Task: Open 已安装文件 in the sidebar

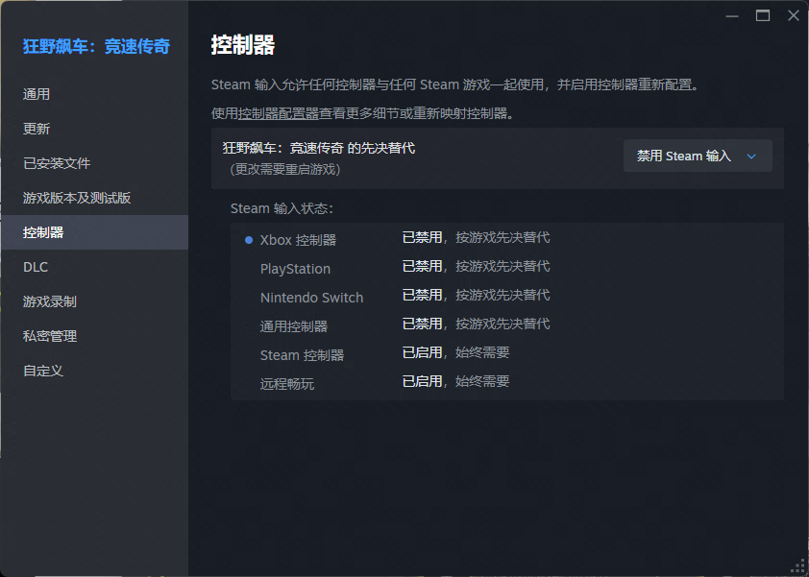Action: pyautogui.click(x=94, y=163)
